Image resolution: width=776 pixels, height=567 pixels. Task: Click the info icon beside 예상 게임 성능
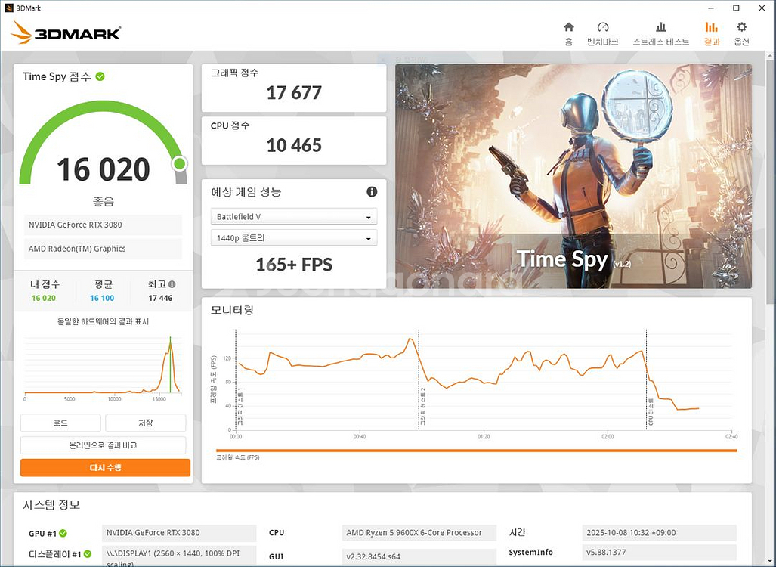(371, 192)
